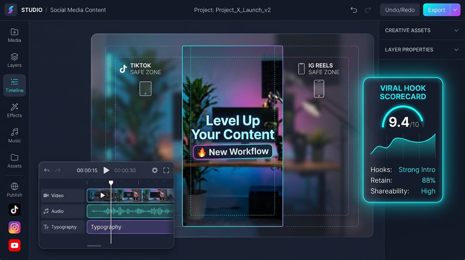Click the redo arrow in the top bar

[x=368, y=10]
